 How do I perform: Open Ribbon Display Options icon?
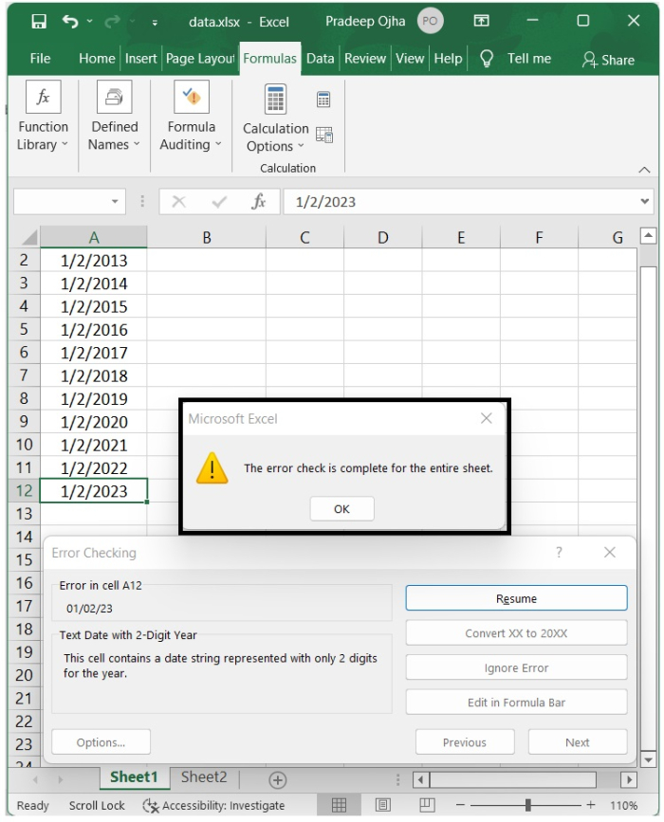(x=481, y=21)
